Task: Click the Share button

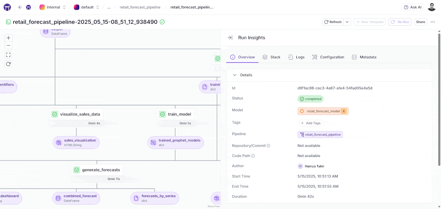Action: point(420,22)
